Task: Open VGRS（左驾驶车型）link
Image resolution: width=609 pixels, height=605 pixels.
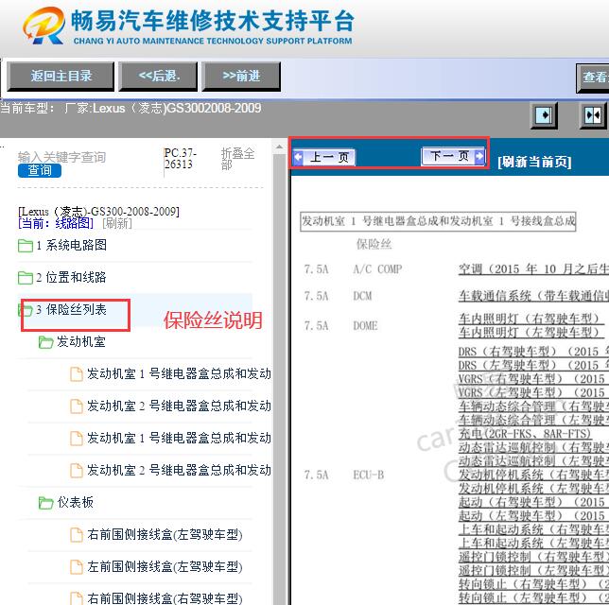Action: coord(533,392)
